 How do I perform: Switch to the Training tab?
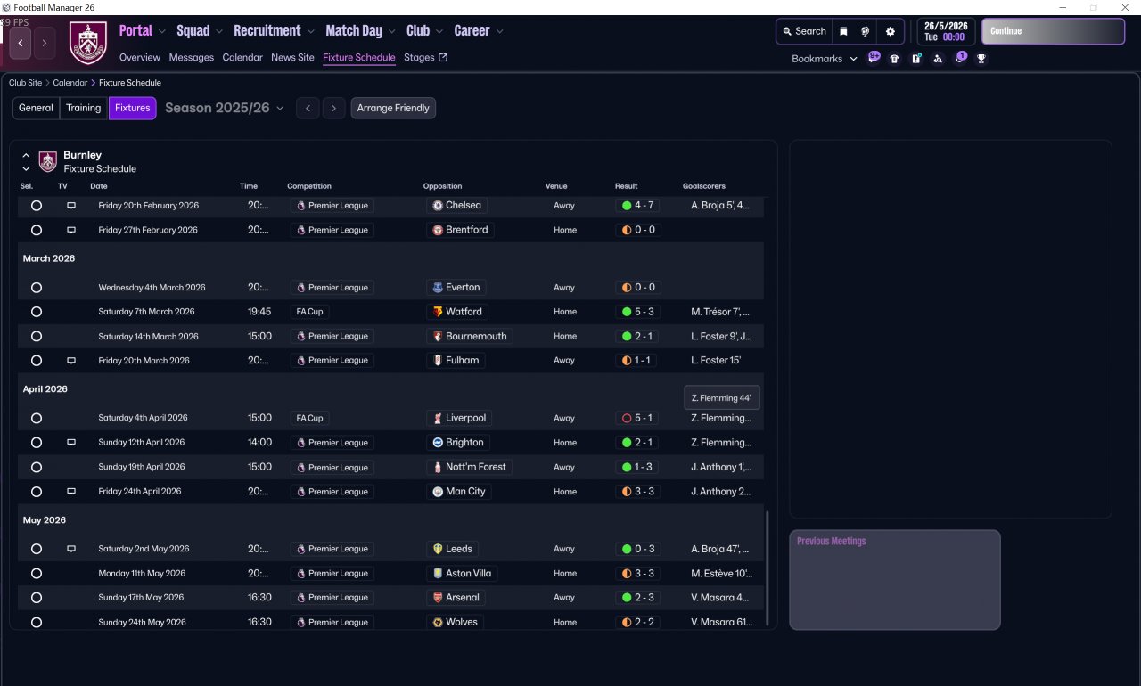point(83,109)
